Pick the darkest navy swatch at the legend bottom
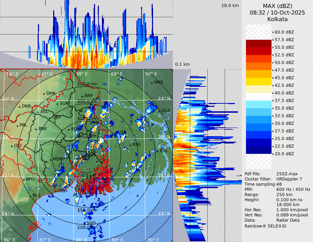The height and width of the screenshot is (242, 313). tap(258, 150)
